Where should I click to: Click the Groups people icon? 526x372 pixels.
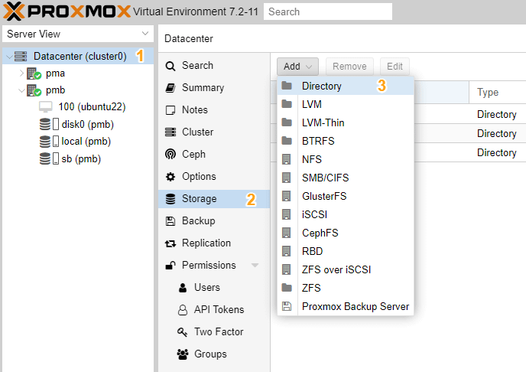pos(183,354)
